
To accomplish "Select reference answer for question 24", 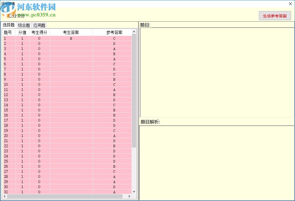I will pos(114,156).
